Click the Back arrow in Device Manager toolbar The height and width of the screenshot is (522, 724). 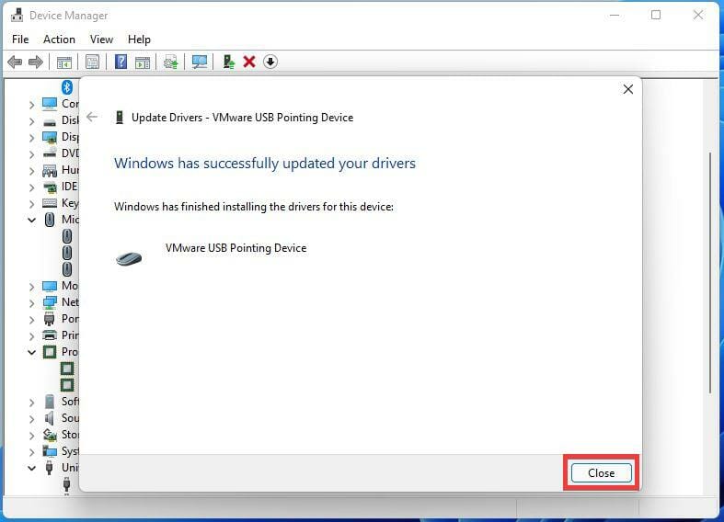15,62
